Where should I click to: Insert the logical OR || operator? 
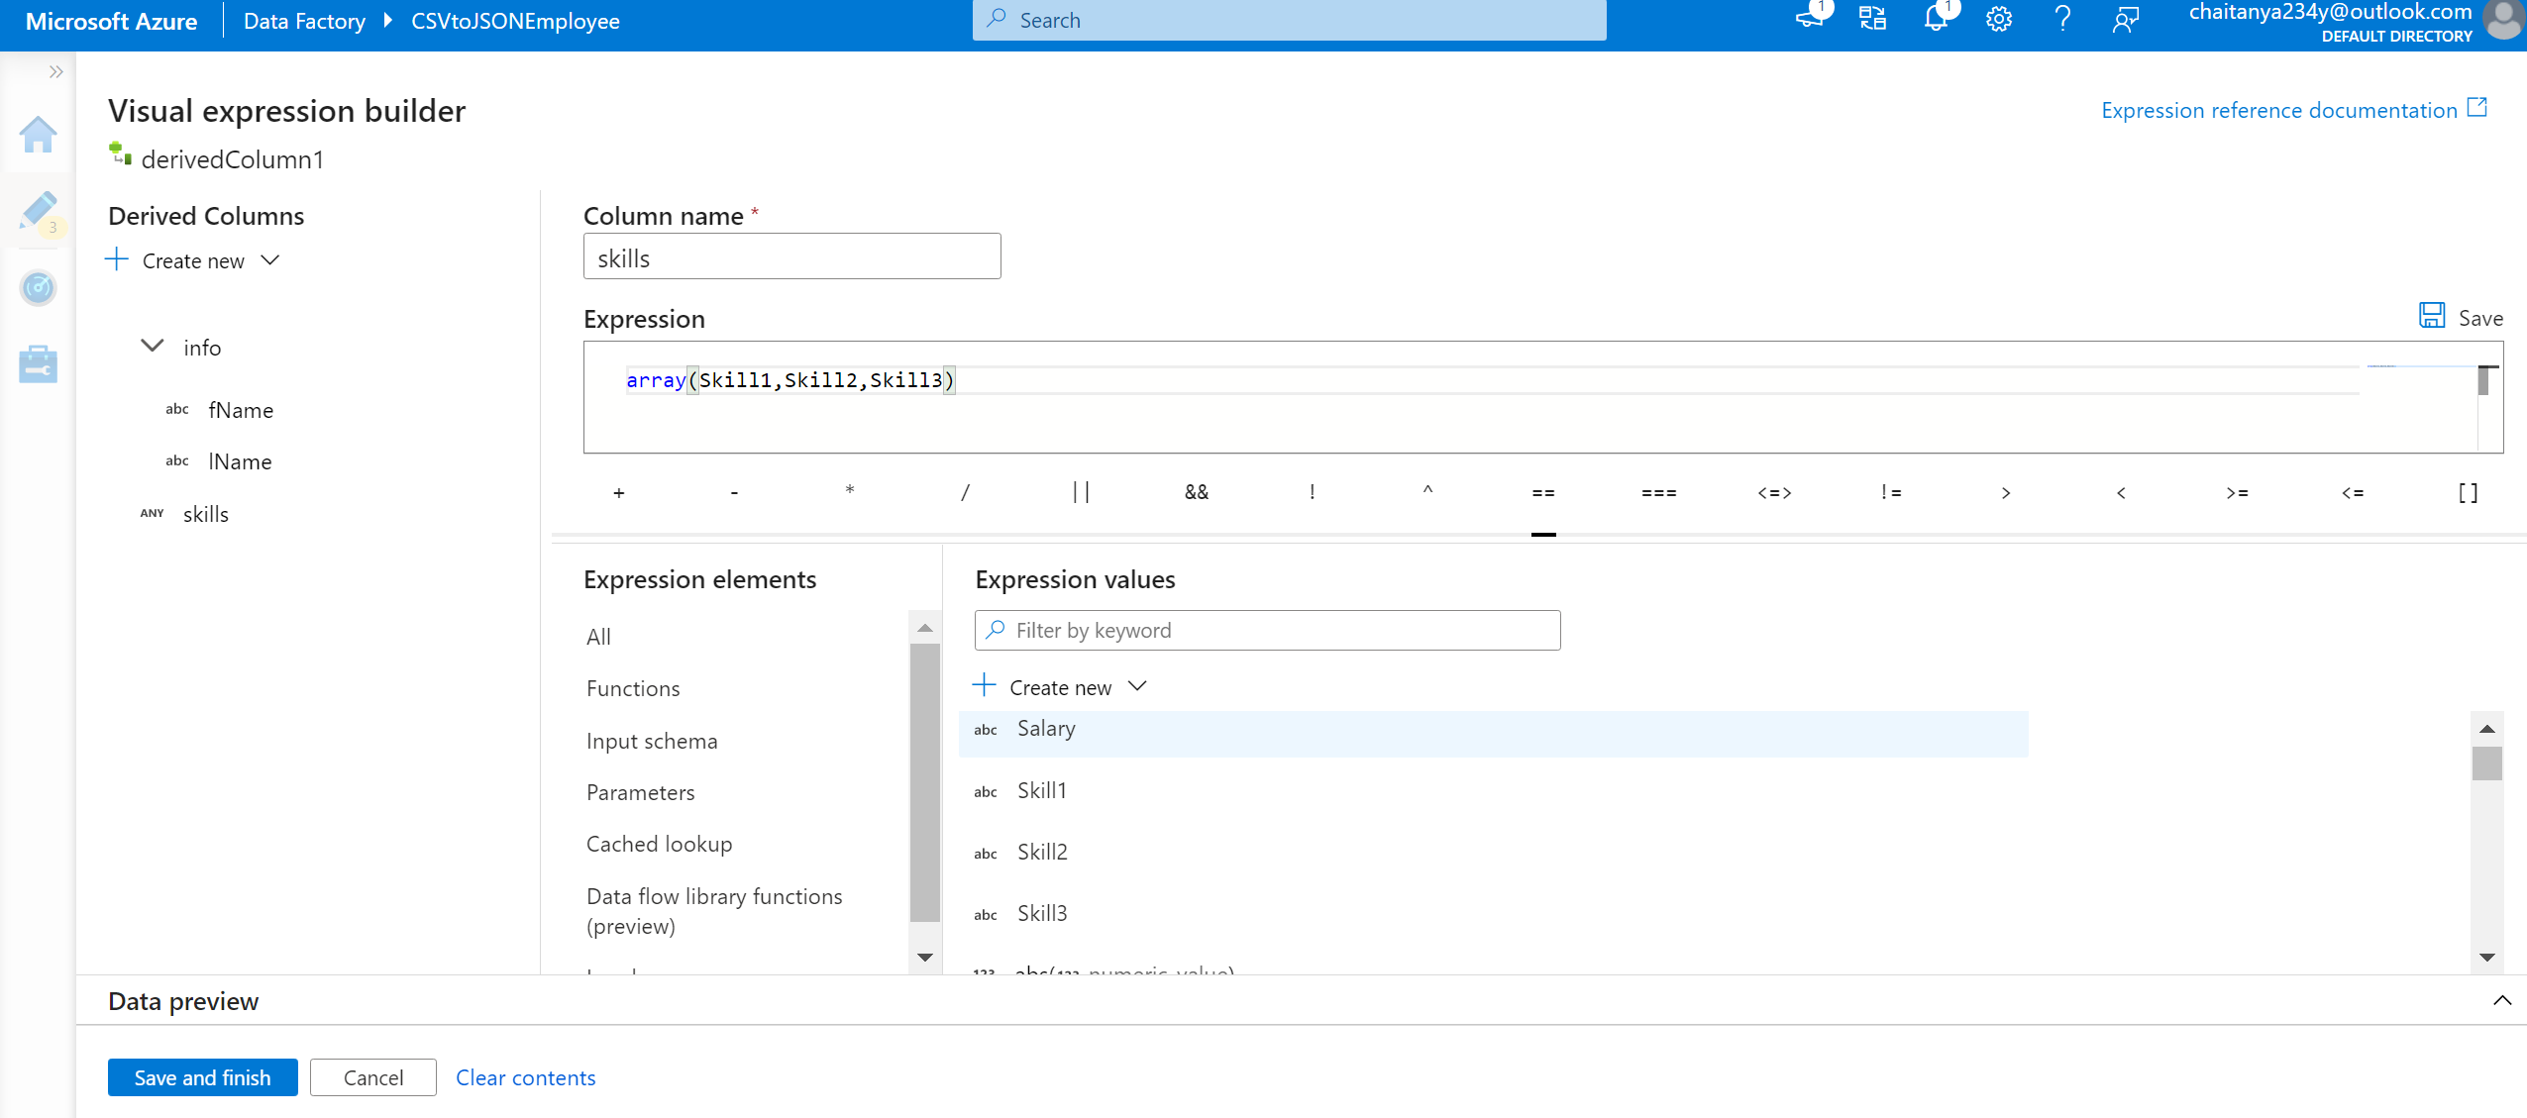coord(1081,492)
